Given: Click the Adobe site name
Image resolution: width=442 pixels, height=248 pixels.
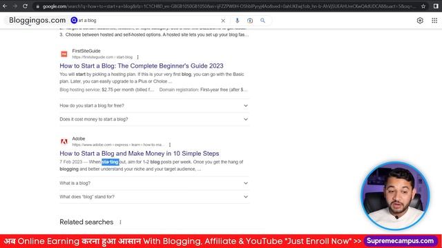Looking at the screenshot, I should point(78,138).
